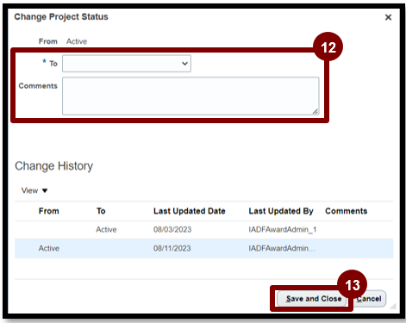
Task: Click inside the Comments text area
Action: tap(191, 96)
